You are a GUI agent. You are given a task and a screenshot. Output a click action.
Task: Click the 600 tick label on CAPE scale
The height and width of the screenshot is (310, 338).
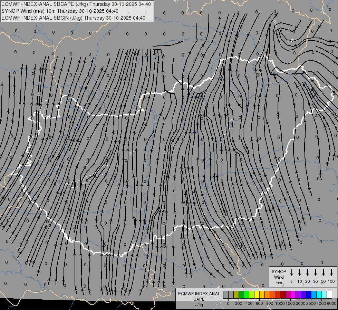point(259,303)
